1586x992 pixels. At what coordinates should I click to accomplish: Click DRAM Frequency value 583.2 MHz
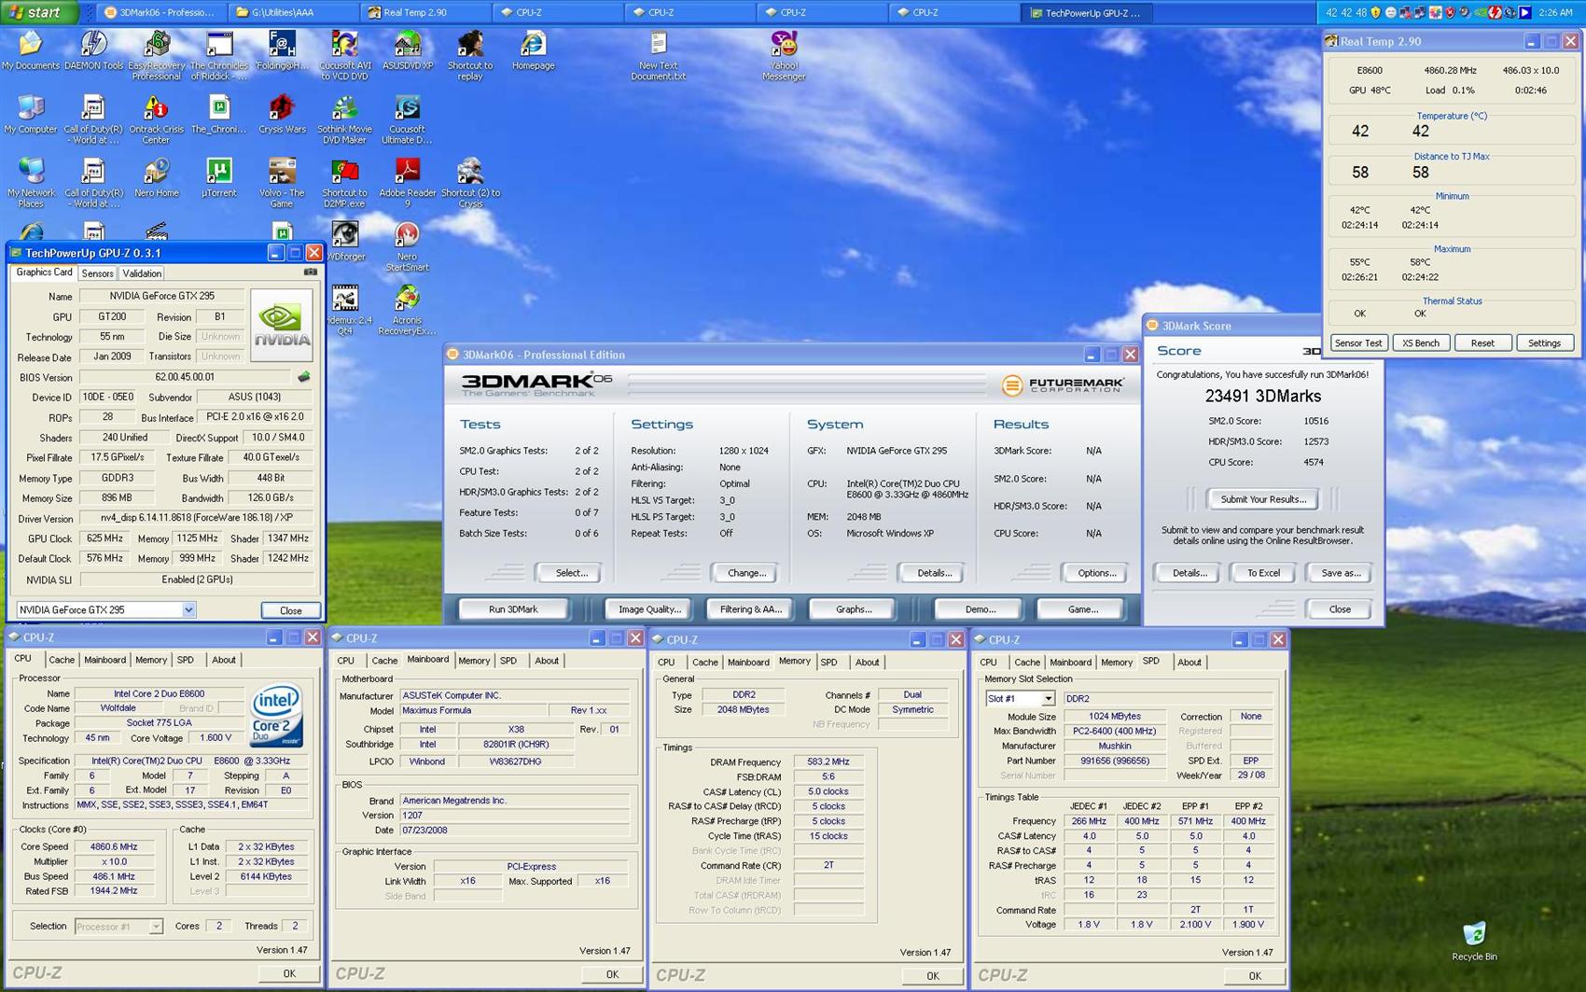pos(829,761)
